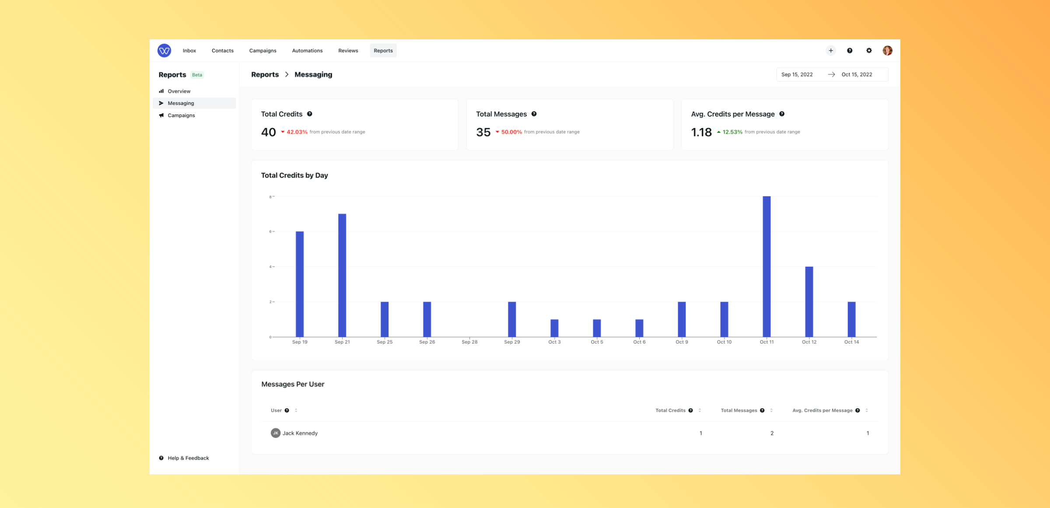Open help via the question mark icon
Viewport: 1050px width, 508px height.
pyautogui.click(x=850, y=51)
